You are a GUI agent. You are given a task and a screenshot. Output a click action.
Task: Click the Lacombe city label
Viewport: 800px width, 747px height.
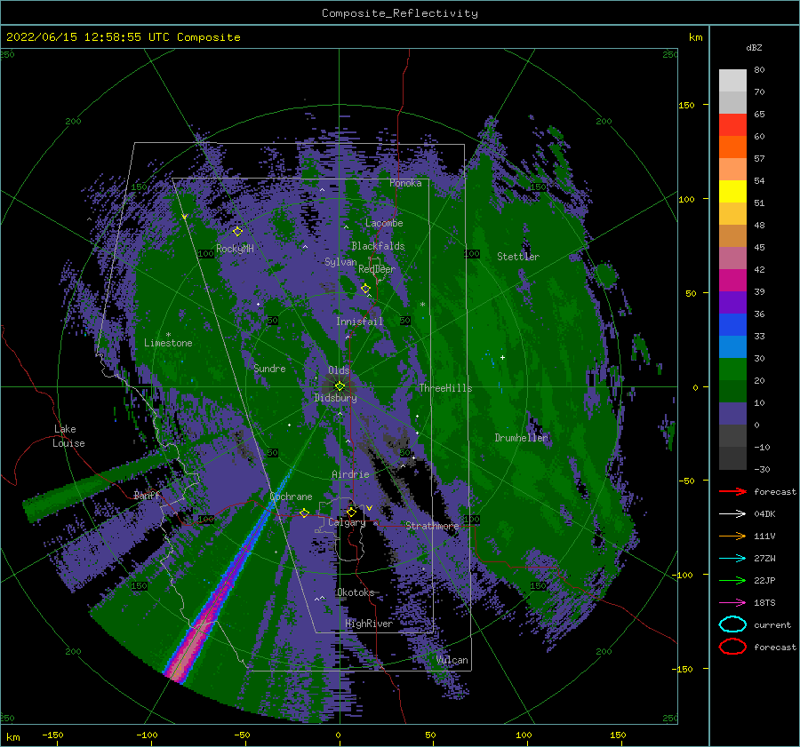[384, 223]
